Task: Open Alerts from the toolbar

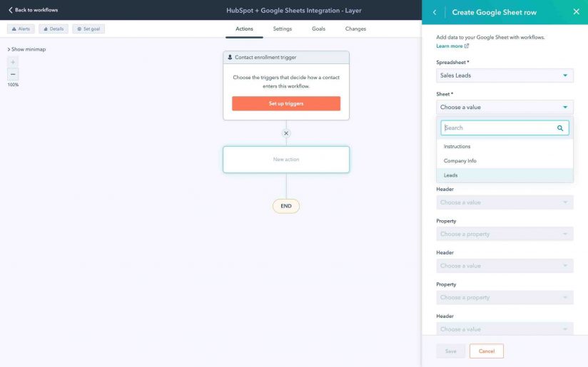Action: tap(21, 29)
